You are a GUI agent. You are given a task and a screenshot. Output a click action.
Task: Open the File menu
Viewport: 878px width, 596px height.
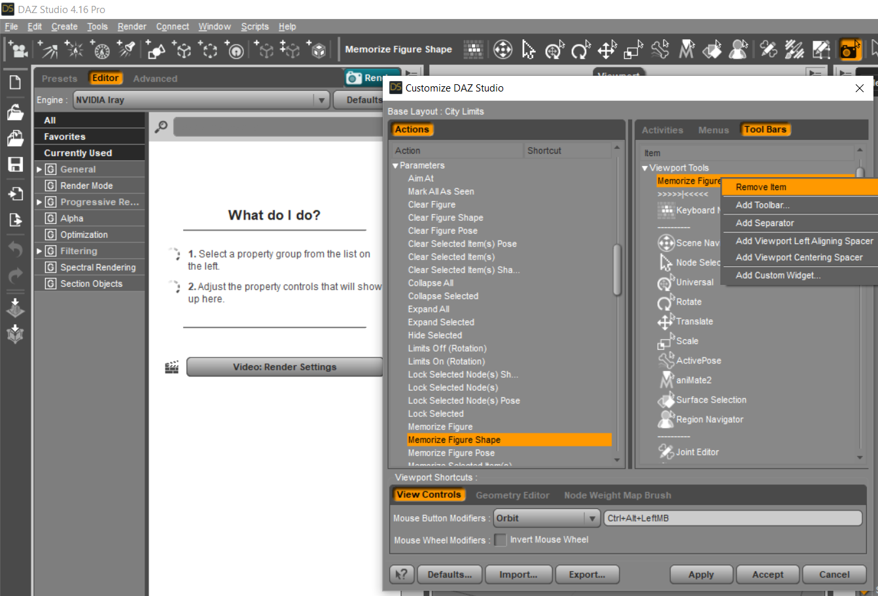(x=12, y=27)
